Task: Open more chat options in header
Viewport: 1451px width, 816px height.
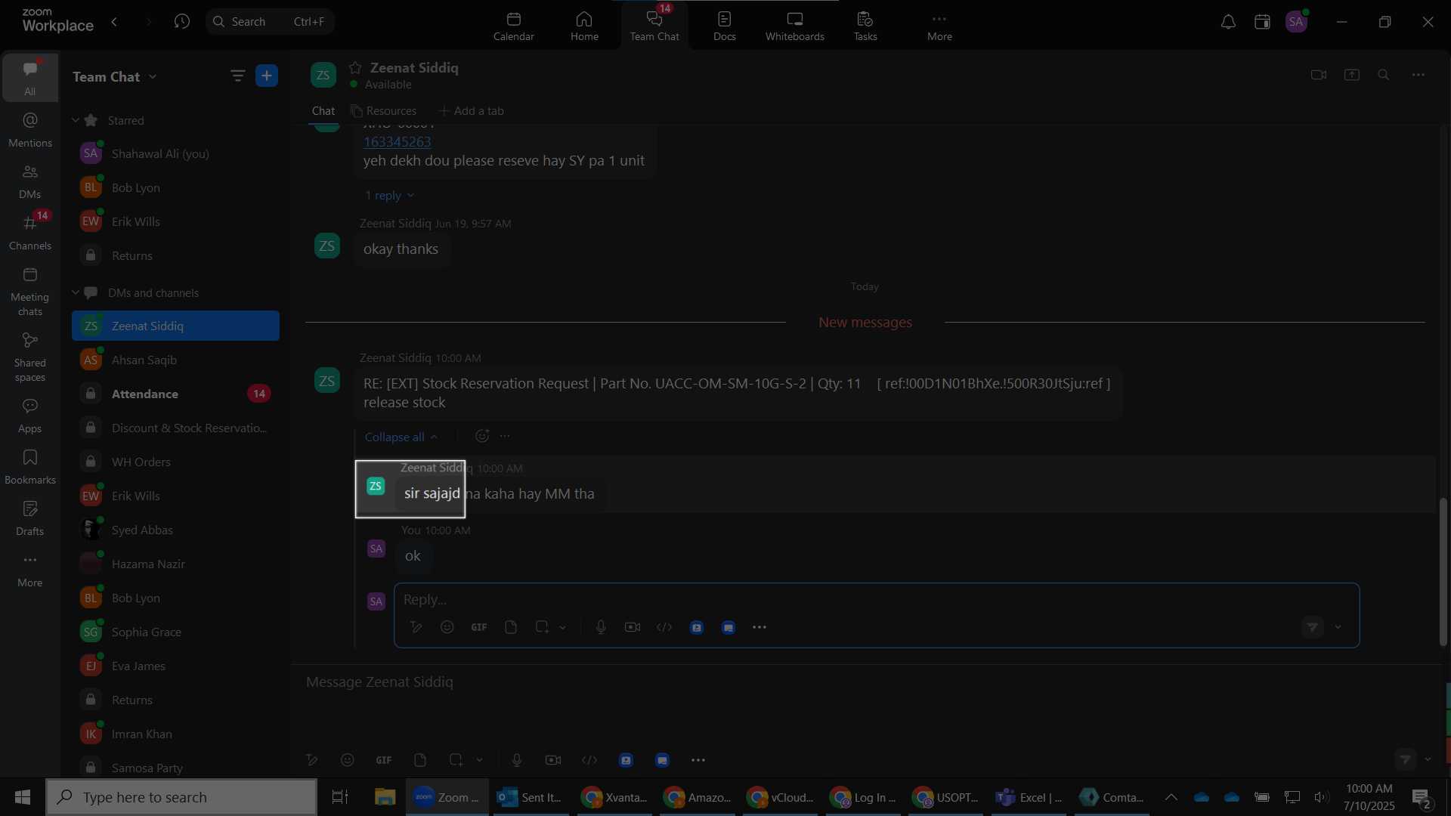Action: 1419,75
